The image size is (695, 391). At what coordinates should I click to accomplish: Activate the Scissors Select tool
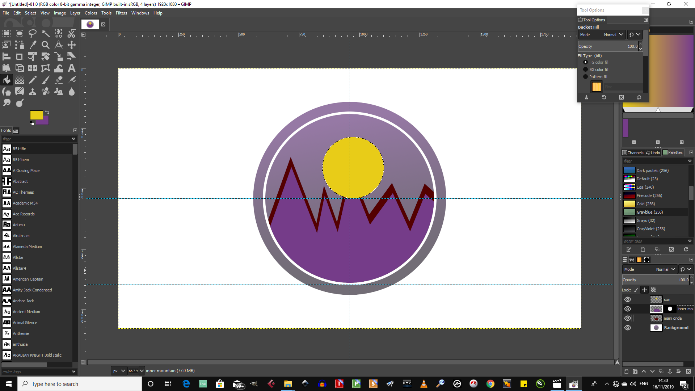[x=72, y=34]
